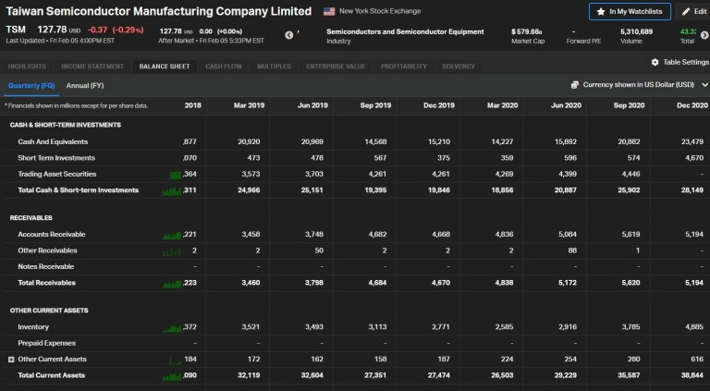Click the Jun 2019 column header
The height and width of the screenshot is (391, 710).
coord(312,105)
